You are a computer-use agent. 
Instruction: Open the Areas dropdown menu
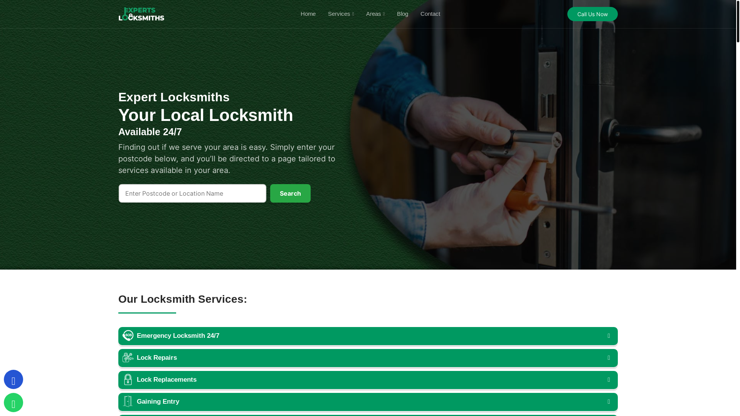pos(375,14)
